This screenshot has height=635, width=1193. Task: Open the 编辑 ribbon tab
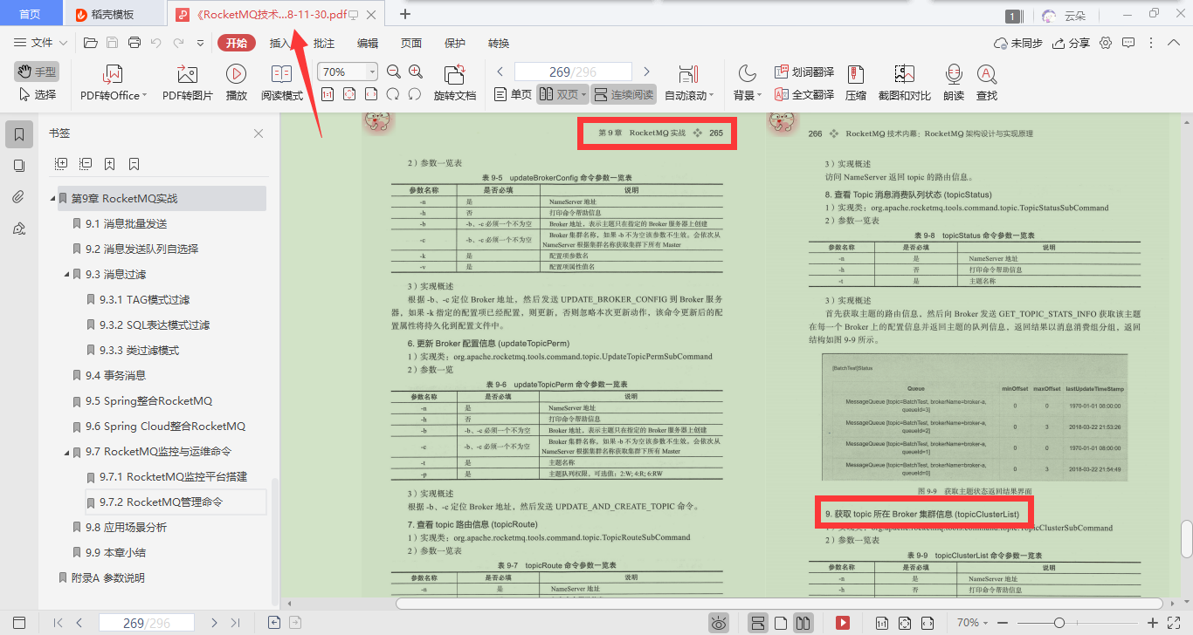pyautogui.click(x=368, y=43)
